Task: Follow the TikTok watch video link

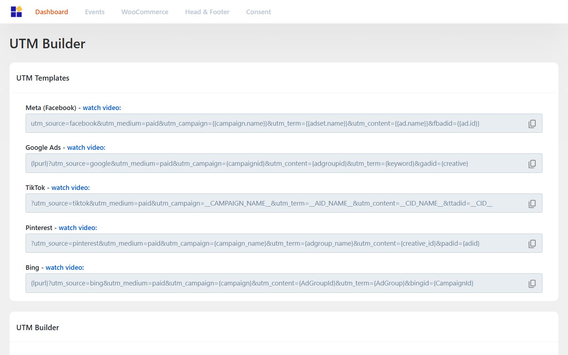Action: (71, 187)
